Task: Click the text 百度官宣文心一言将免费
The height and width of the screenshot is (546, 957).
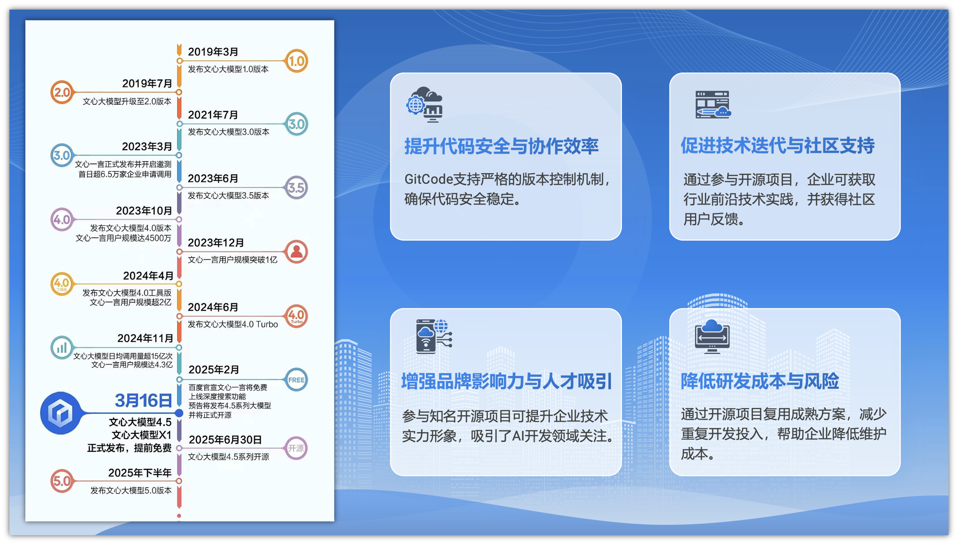Action: coord(228,387)
